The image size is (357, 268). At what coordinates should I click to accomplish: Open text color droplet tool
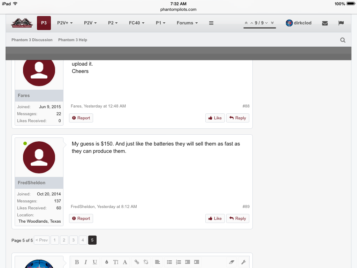point(107,262)
